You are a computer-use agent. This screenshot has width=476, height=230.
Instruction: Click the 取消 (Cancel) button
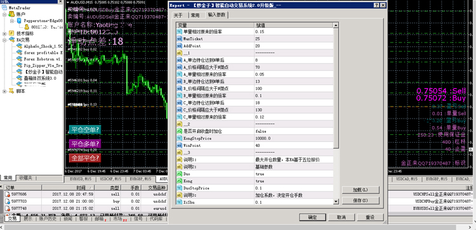click(x=341, y=217)
